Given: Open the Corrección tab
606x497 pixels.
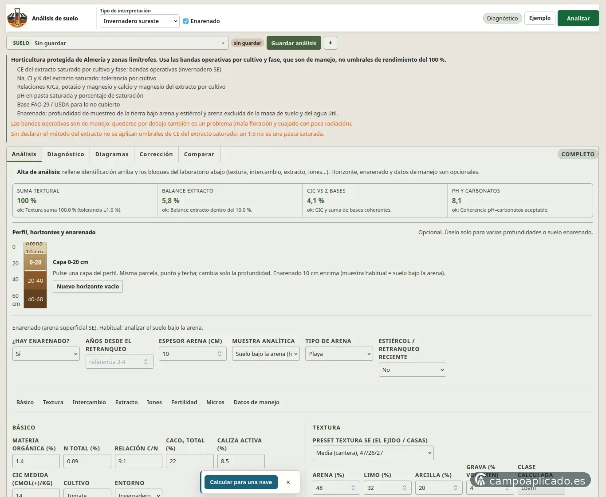Looking at the screenshot, I should tap(156, 154).
